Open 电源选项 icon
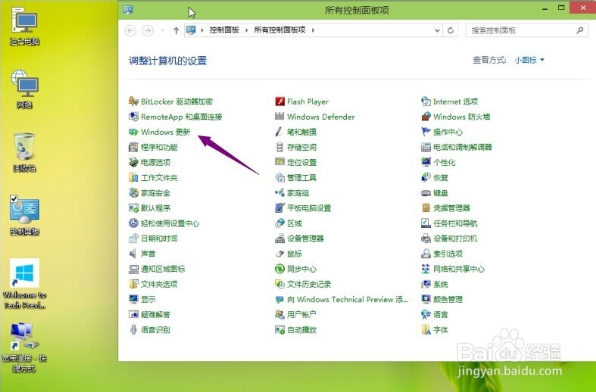596x392 pixels. 133,162
